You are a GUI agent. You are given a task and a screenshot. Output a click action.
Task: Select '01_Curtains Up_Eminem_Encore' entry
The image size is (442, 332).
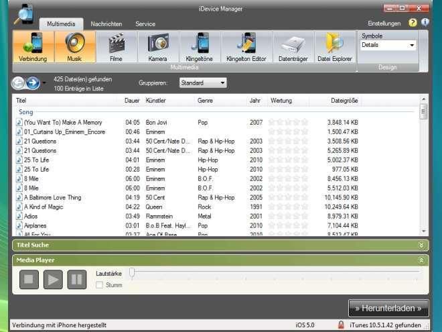tap(64, 132)
